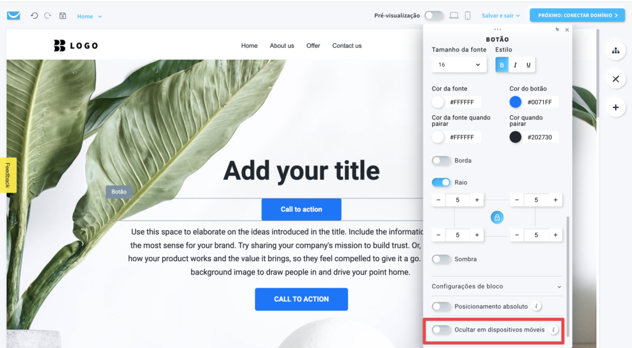Image resolution: width=632 pixels, height=348 pixels.
Task: Toggle the Pré-visualização switch
Action: point(434,15)
